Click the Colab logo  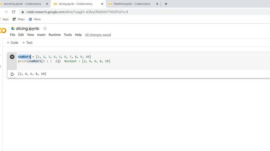point(3,31)
